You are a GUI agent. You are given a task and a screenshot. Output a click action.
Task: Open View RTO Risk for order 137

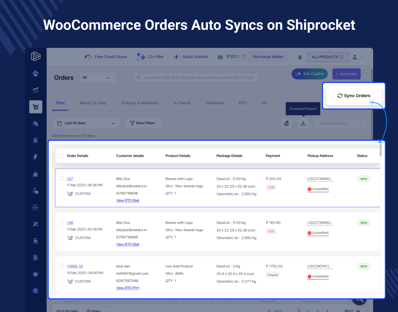(128, 200)
